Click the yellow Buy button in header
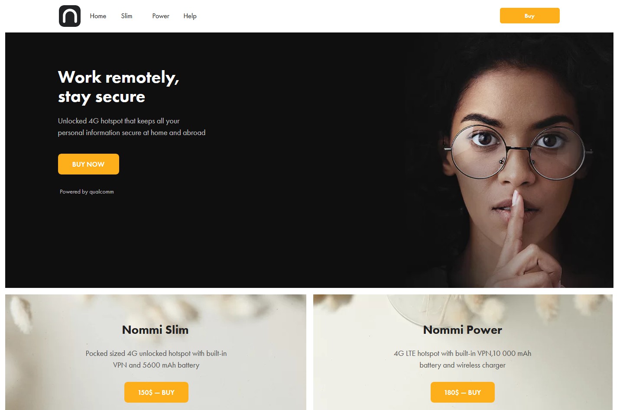Viewport: 623px width, 410px height. click(529, 16)
